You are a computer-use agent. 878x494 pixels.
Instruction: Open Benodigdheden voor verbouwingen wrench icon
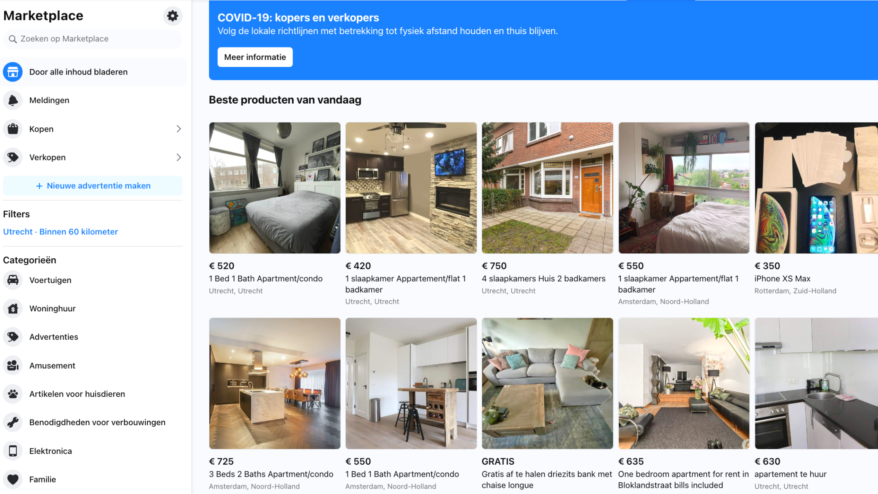click(x=13, y=422)
